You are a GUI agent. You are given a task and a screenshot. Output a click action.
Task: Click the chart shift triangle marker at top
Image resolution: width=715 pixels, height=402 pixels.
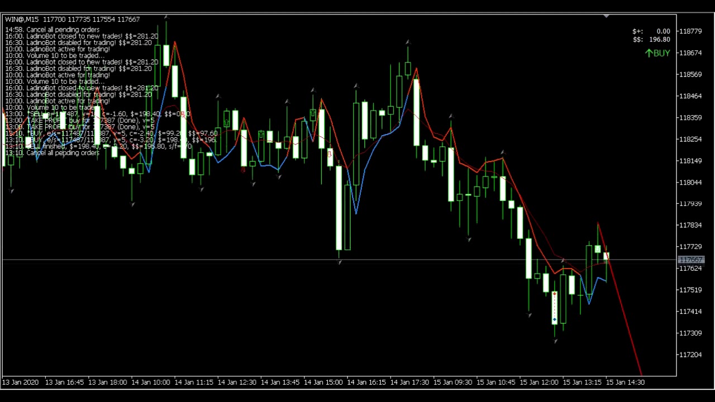606,16
